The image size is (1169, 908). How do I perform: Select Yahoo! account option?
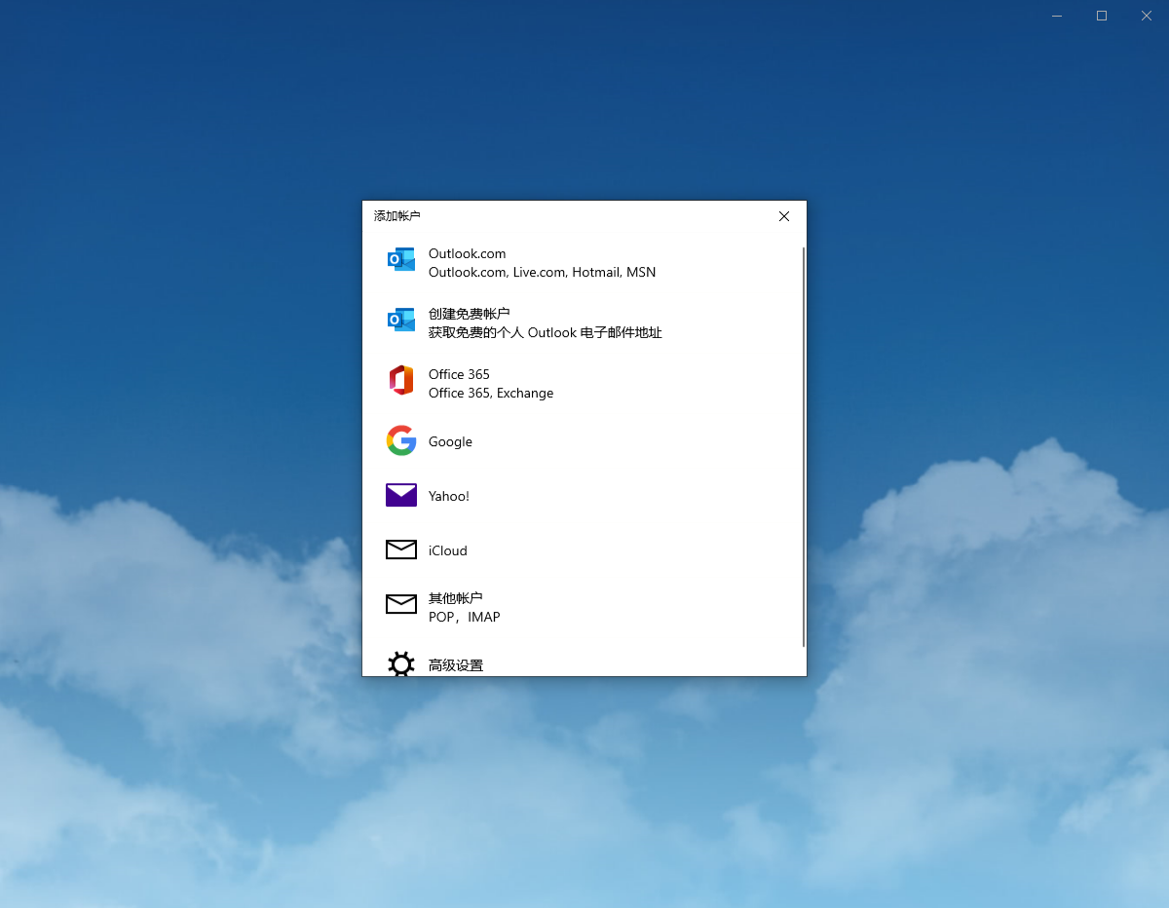pos(449,496)
